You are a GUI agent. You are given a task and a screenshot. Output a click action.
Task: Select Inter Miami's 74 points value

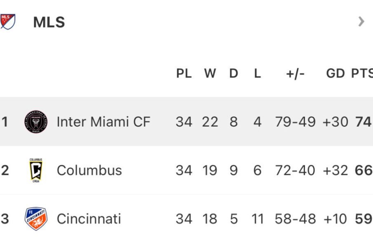pyautogui.click(x=363, y=122)
